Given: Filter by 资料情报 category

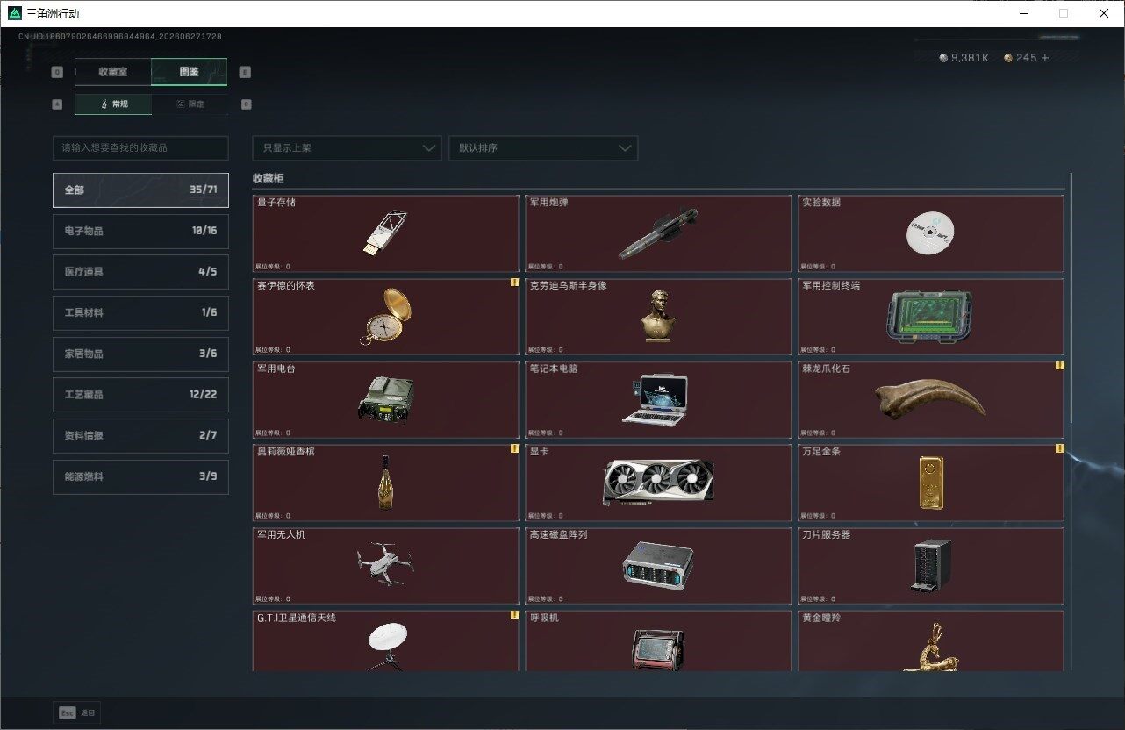Looking at the screenshot, I should (x=140, y=436).
